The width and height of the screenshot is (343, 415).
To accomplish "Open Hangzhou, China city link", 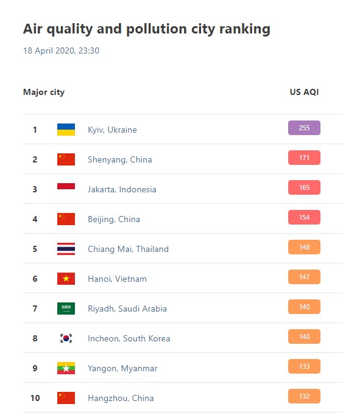I will point(121,398).
